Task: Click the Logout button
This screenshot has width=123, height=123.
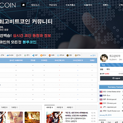Action: 112,78
